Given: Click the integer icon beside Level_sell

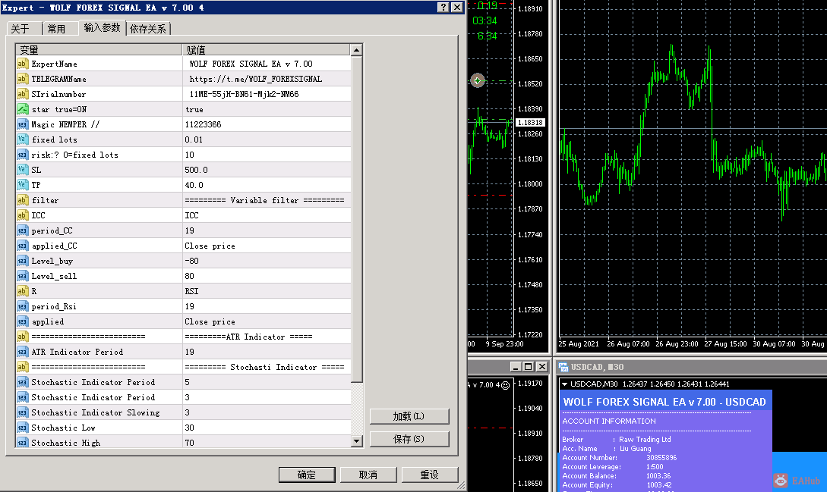Looking at the screenshot, I should 22,276.
